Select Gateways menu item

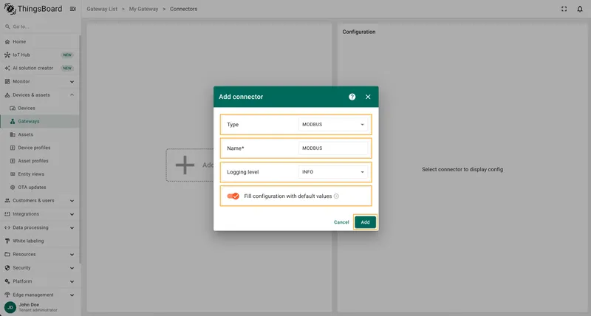point(40,121)
